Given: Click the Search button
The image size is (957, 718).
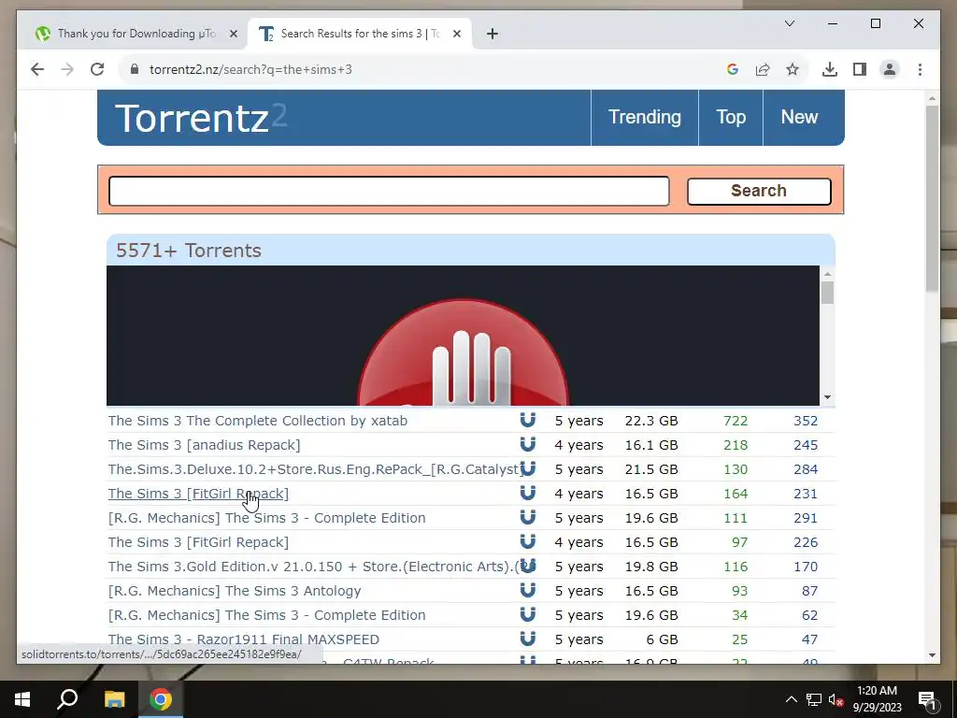Looking at the screenshot, I should point(759,191).
